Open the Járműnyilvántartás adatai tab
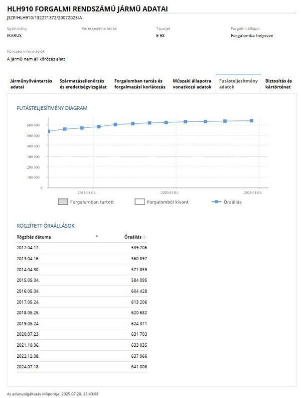The height and width of the screenshot is (398, 301). pyautogui.click(x=31, y=84)
